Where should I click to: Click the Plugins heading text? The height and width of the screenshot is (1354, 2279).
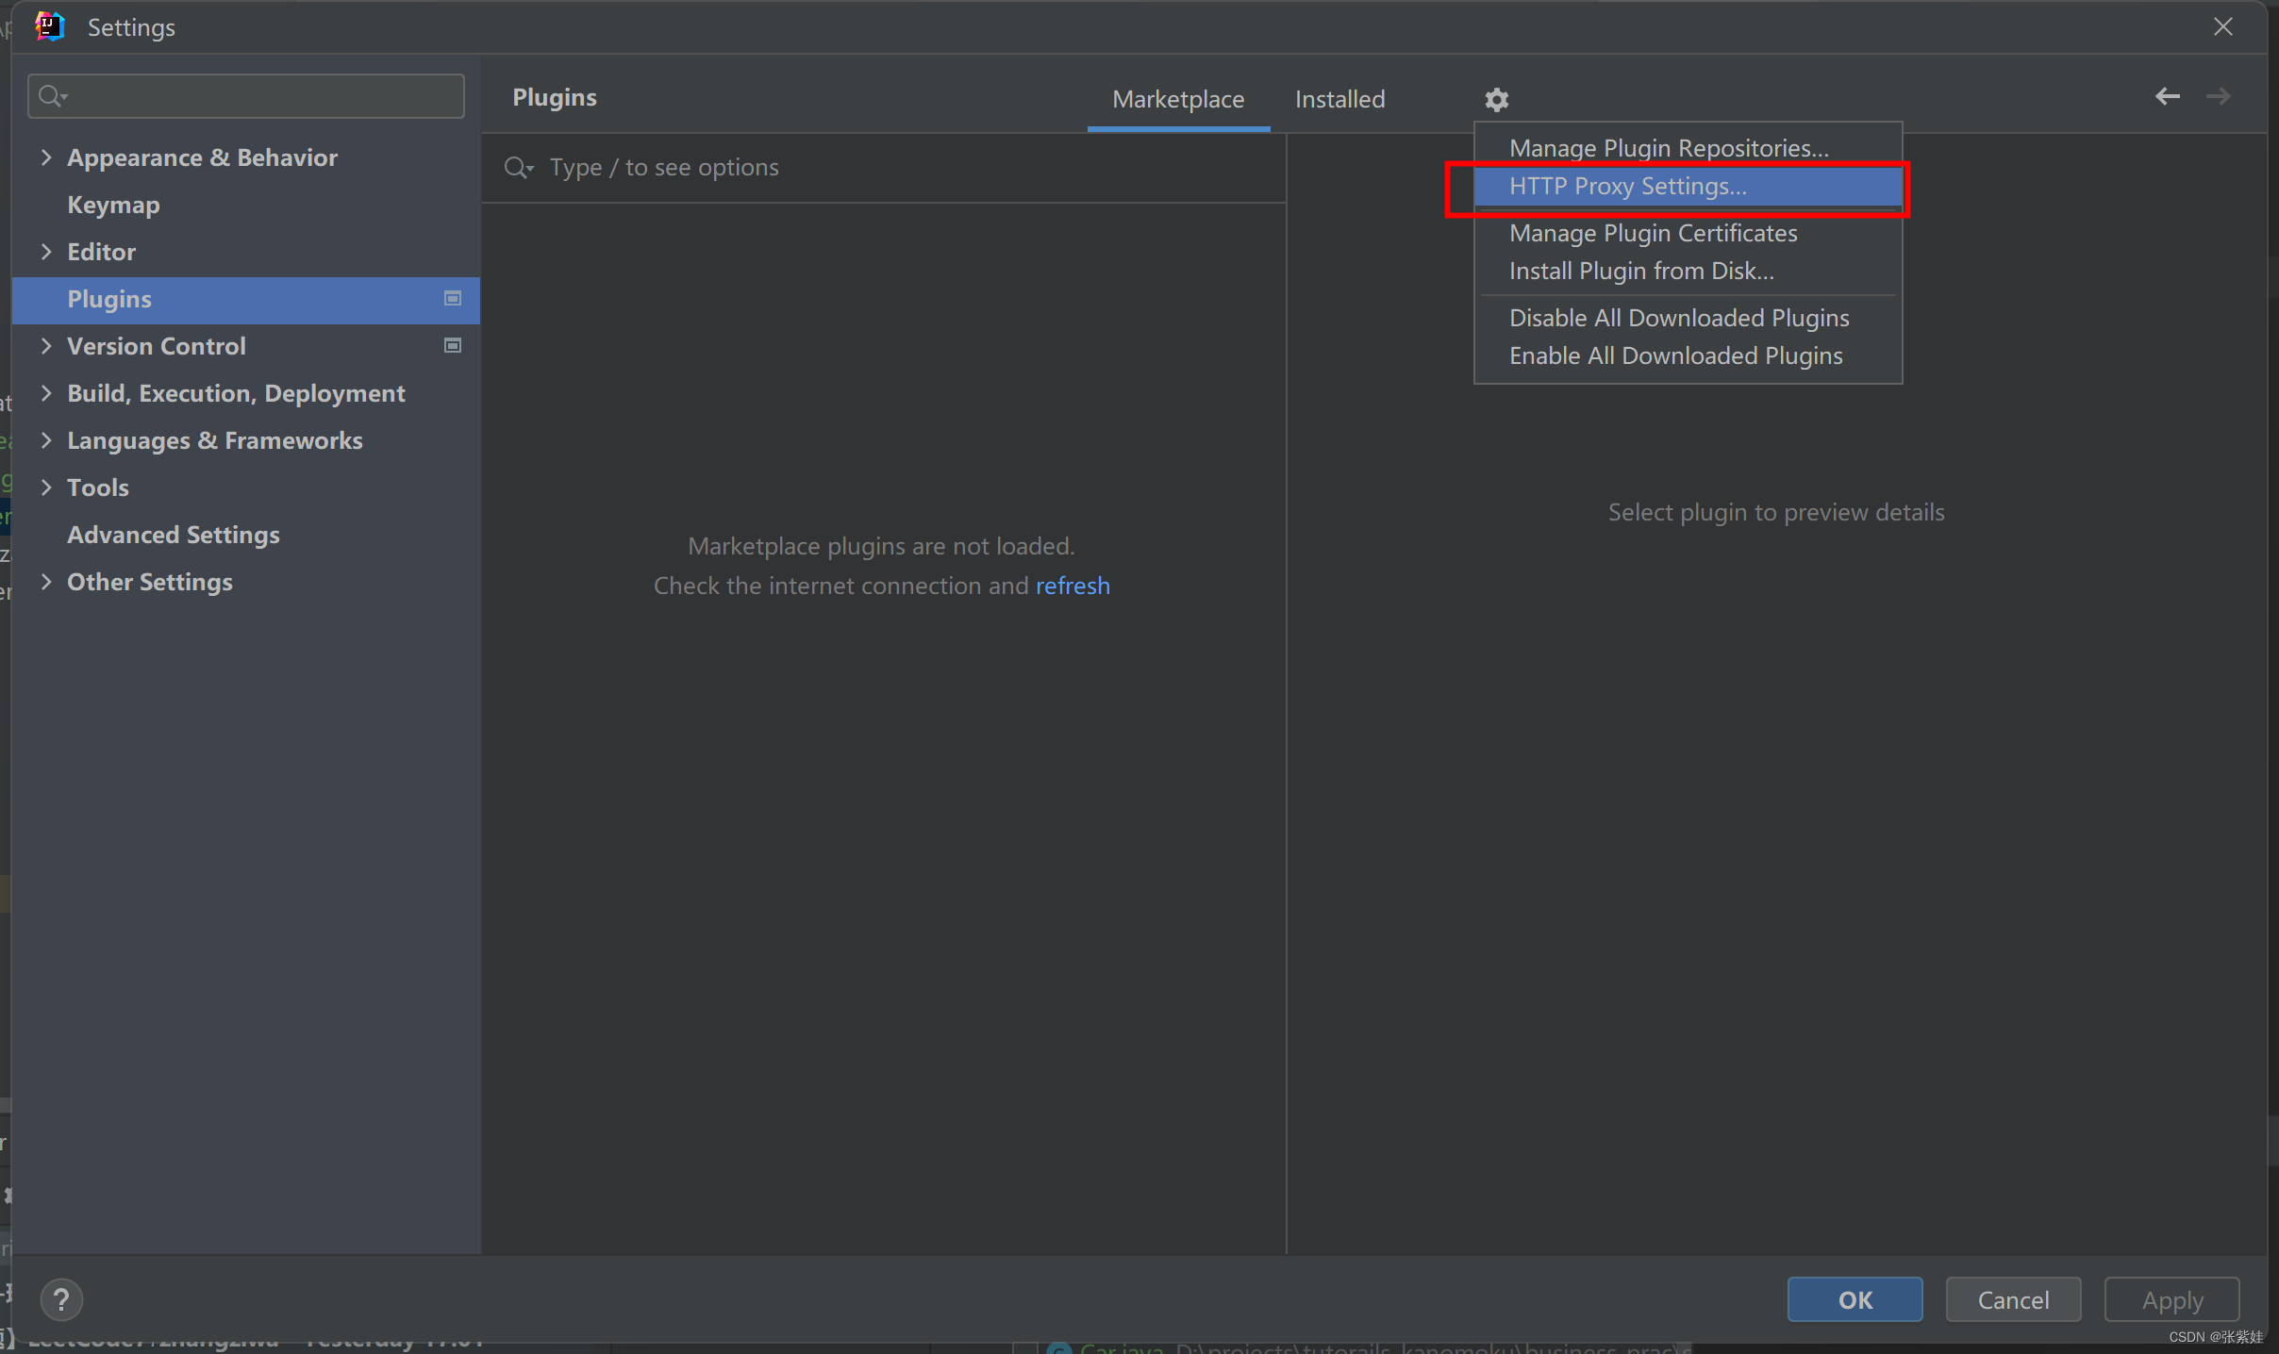point(554,97)
